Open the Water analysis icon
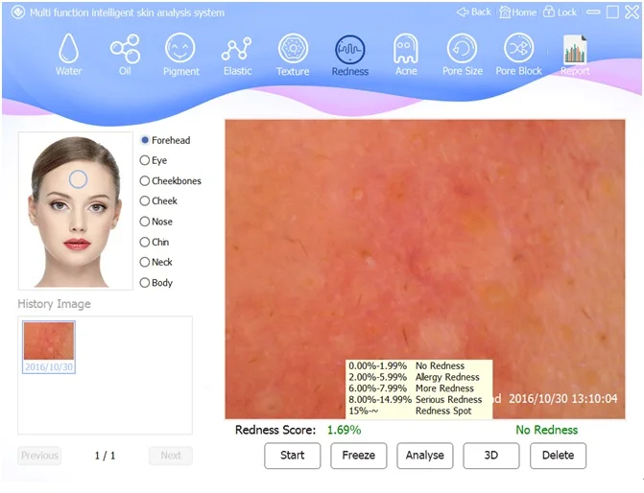Viewport: 644px width, 493px height. coord(68,49)
